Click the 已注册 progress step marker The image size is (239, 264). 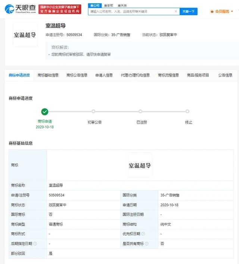pos(140,111)
